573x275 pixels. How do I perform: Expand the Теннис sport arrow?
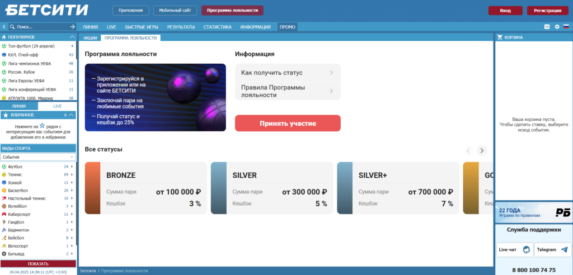click(x=72, y=174)
